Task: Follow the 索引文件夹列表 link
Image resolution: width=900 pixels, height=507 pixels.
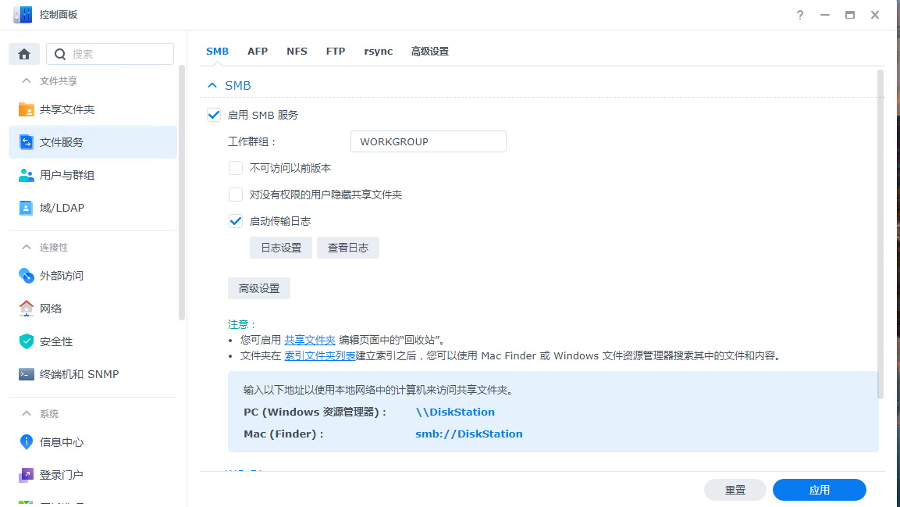Action: (x=320, y=356)
